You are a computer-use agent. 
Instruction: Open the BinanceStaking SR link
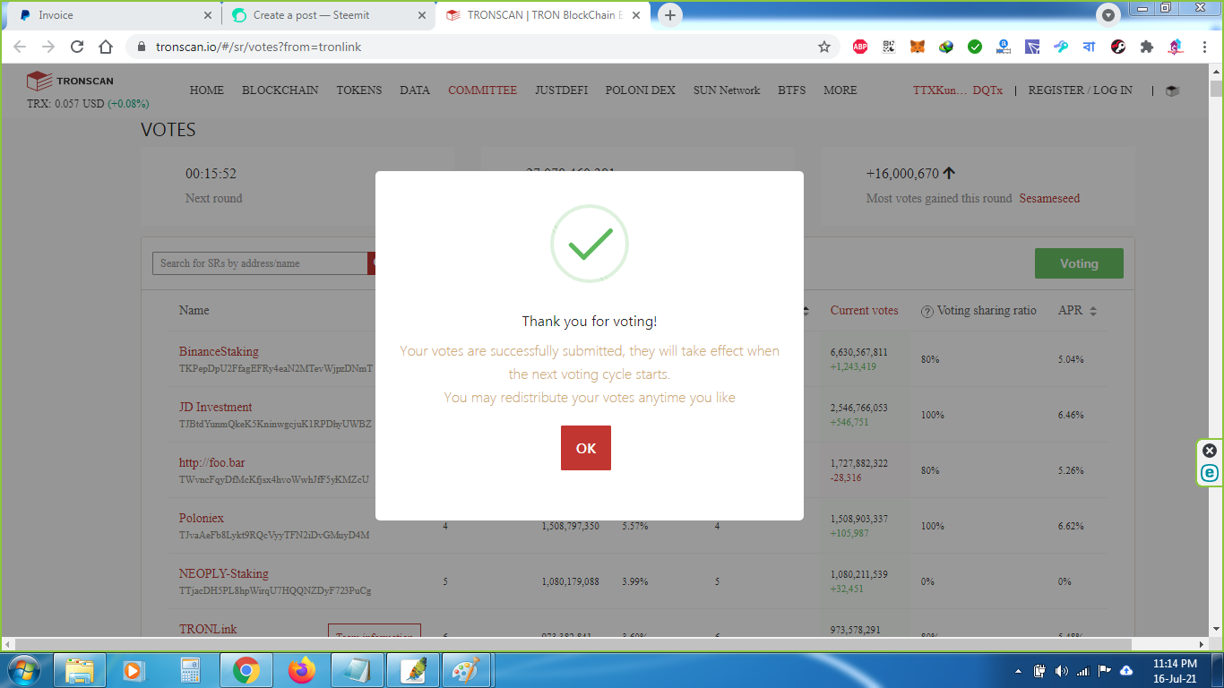coord(219,351)
